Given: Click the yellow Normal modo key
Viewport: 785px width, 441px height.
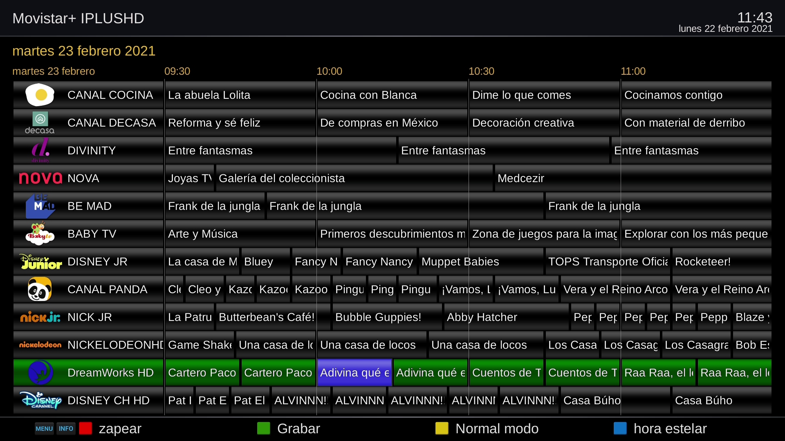Looking at the screenshot, I should pos(442,428).
